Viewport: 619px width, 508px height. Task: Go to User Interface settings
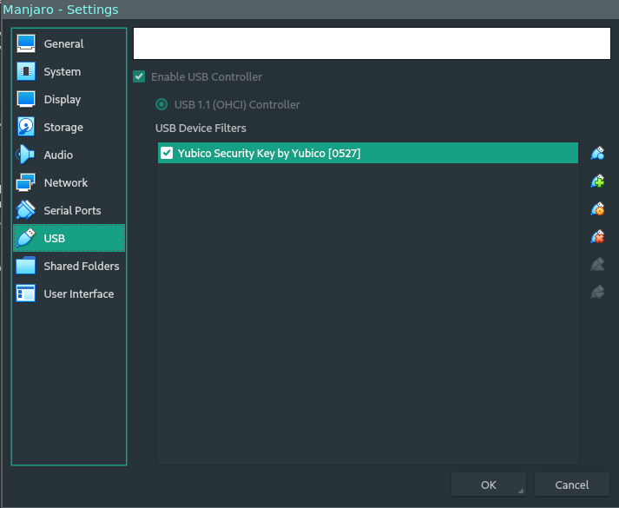coord(78,294)
